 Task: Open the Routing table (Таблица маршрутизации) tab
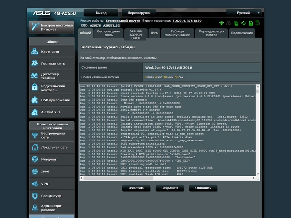(x=177, y=33)
